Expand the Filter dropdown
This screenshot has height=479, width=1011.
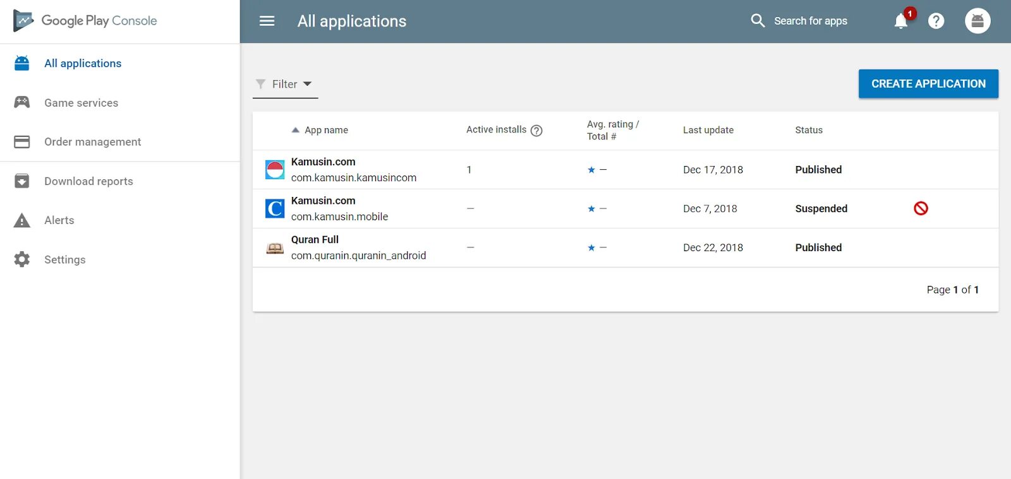click(x=285, y=84)
